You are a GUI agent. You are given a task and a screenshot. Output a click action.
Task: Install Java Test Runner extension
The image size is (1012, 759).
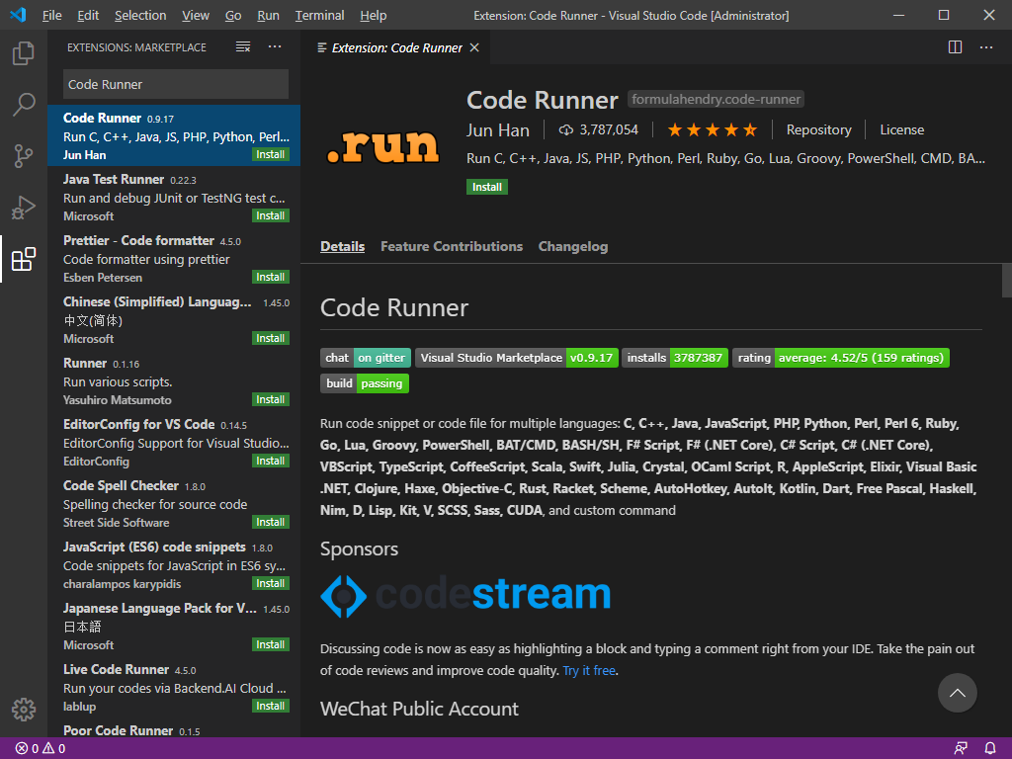pos(271,215)
